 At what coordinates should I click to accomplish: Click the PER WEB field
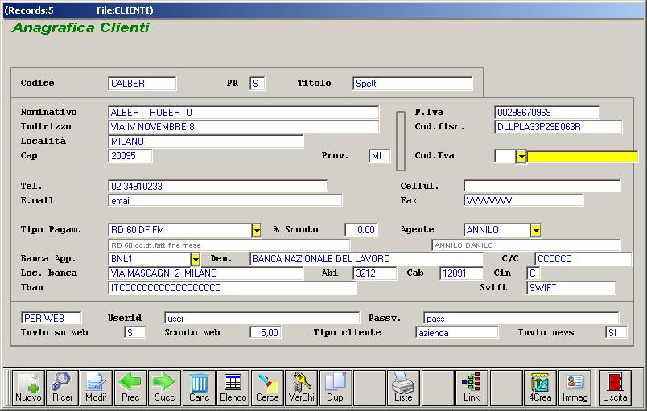click(x=52, y=318)
